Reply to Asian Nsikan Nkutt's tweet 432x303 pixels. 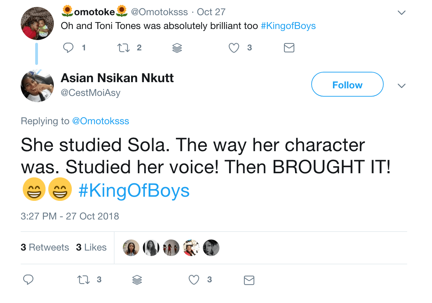point(28,280)
